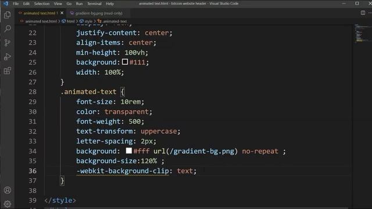Open the Manage gear icon
Screen dimensions: 372x209
tap(8, 204)
